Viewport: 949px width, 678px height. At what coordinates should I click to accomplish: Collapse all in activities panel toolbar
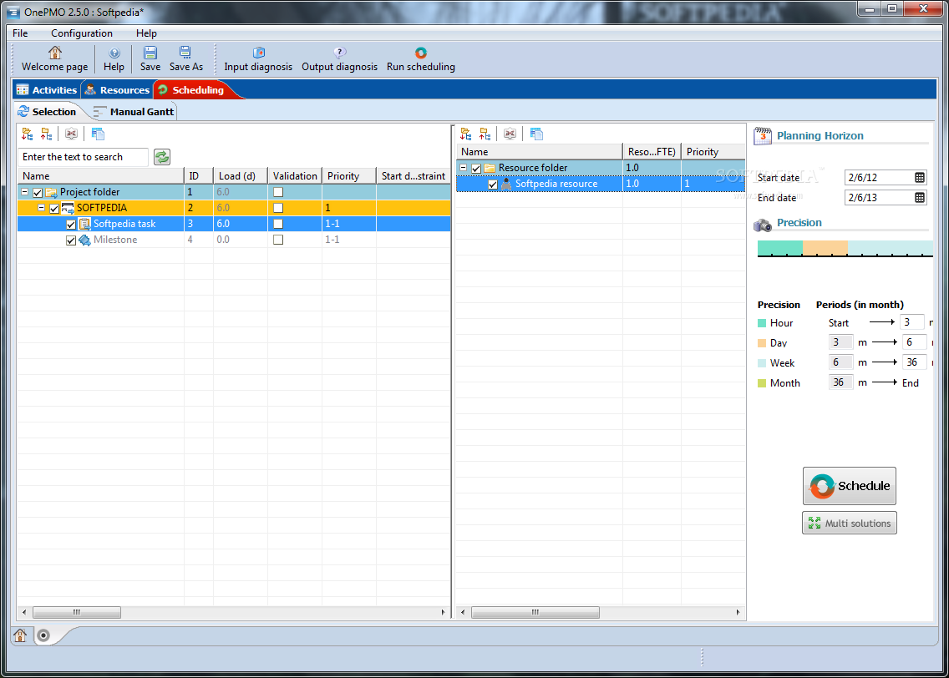tap(47, 134)
